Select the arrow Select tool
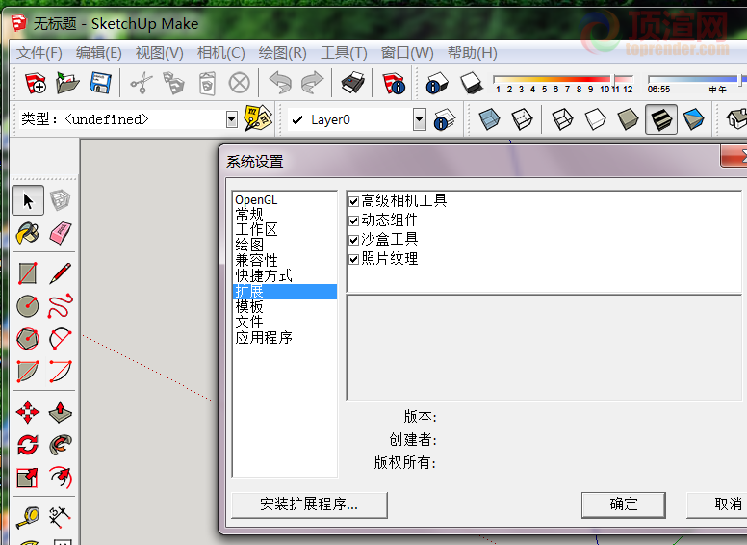 tap(28, 200)
